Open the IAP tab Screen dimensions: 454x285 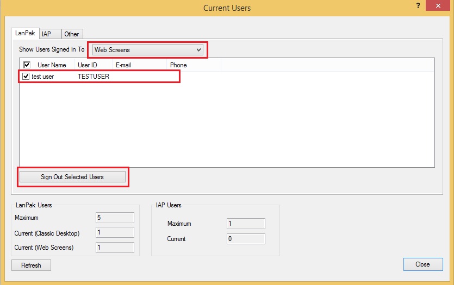click(x=47, y=34)
